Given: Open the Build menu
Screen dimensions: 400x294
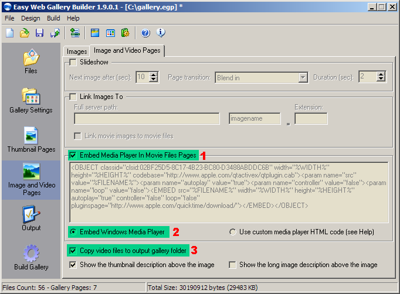Looking at the screenshot, I should 53,18.
